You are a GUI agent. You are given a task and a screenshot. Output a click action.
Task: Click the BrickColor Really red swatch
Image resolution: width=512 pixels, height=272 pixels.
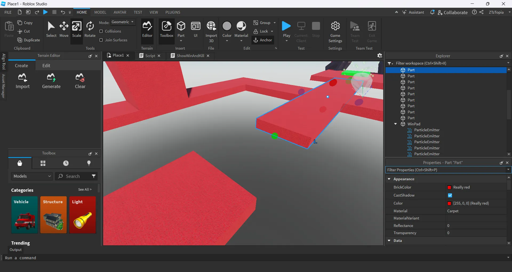point(449,187)
